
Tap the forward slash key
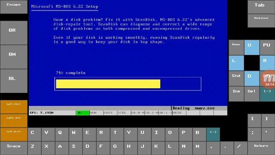[x=241, y=148]
